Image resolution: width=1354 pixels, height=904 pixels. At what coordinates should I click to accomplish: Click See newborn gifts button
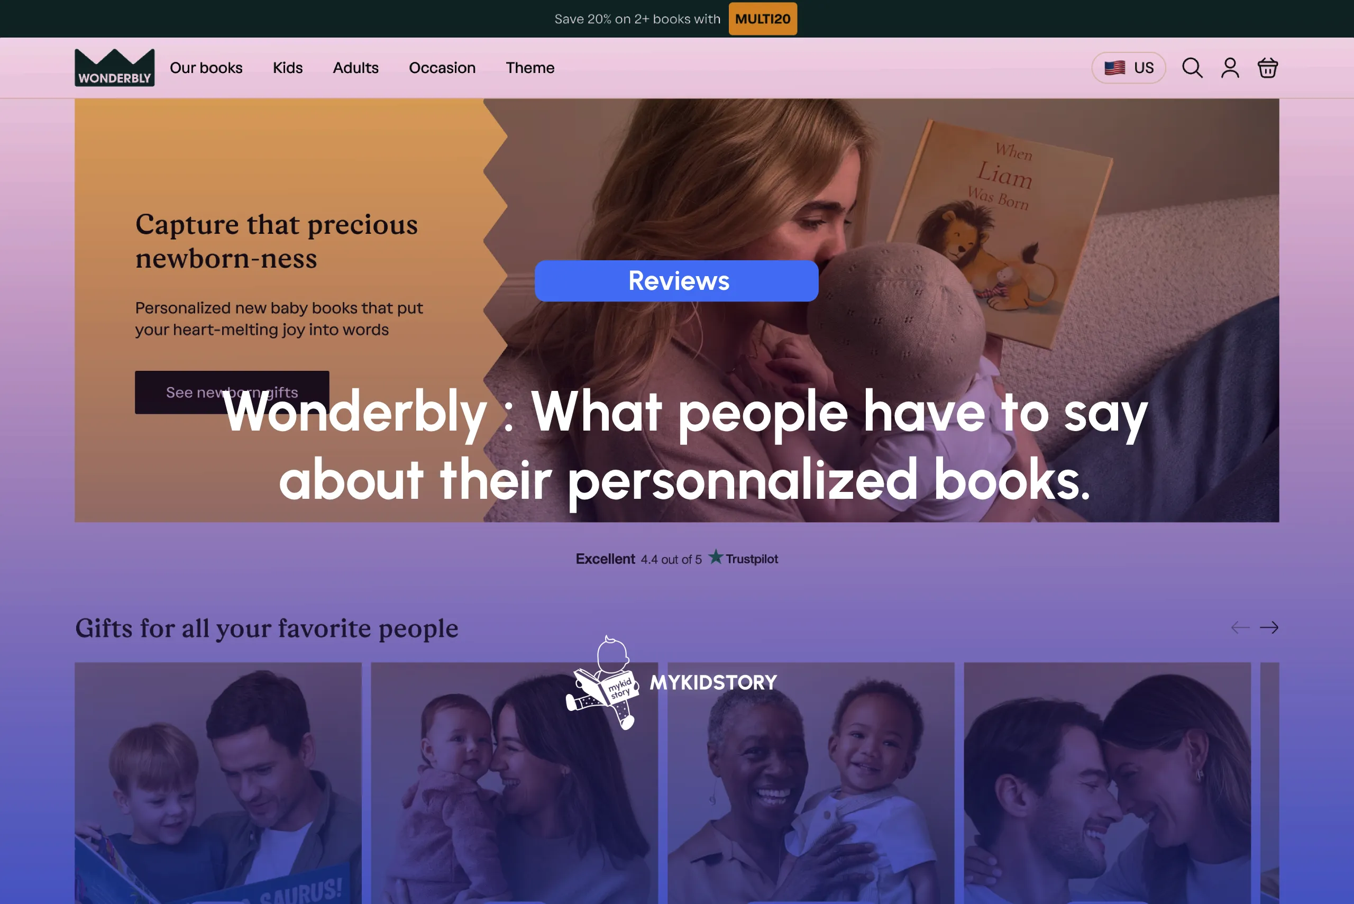(x=232, y=392)
